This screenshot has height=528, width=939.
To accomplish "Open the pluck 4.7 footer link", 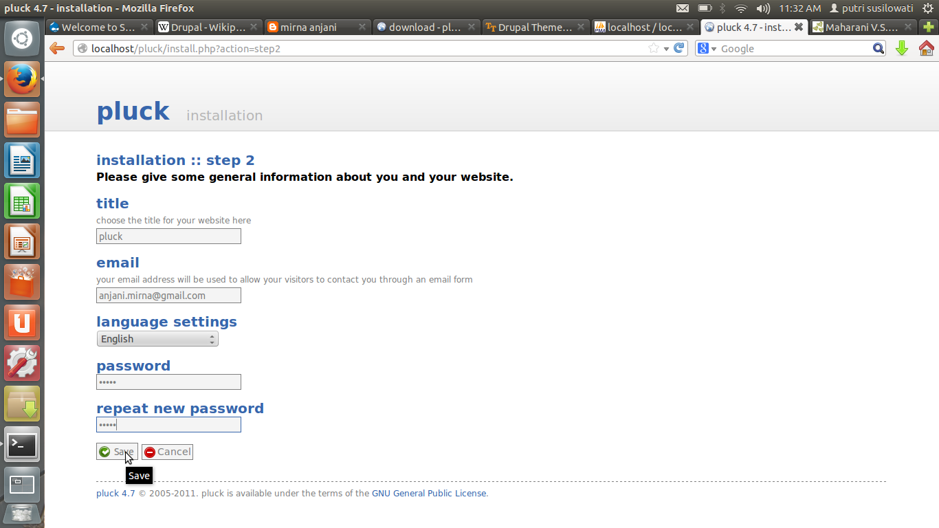I will coord(115,494).
